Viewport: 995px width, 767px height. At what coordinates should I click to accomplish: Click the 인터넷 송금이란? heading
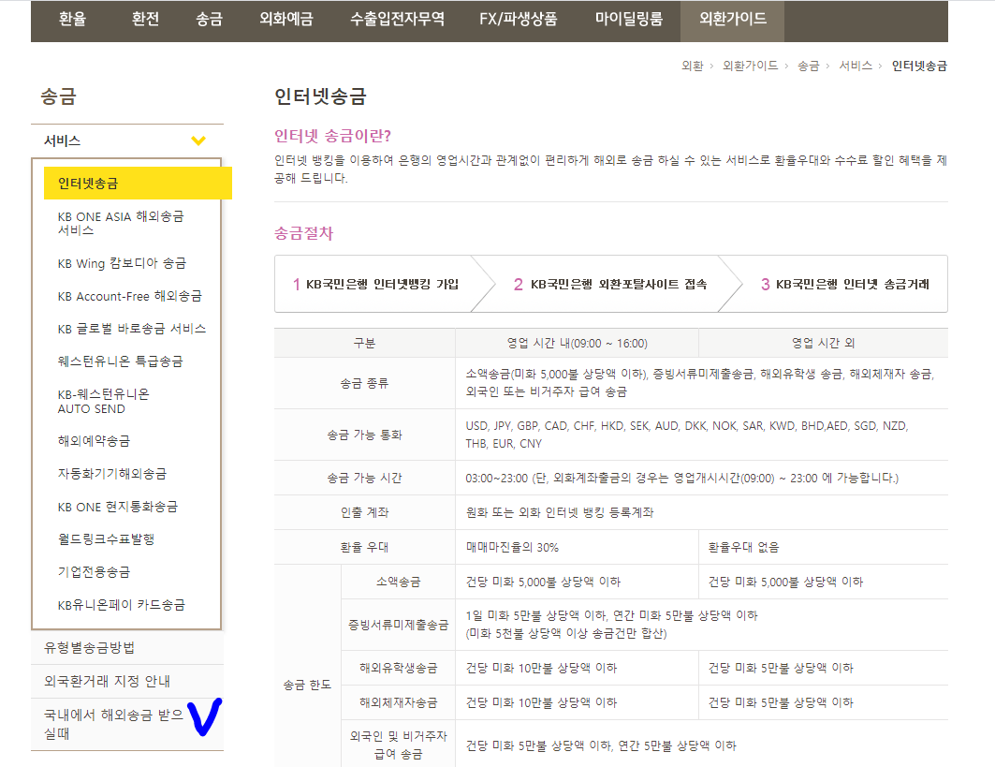[332, 136]
